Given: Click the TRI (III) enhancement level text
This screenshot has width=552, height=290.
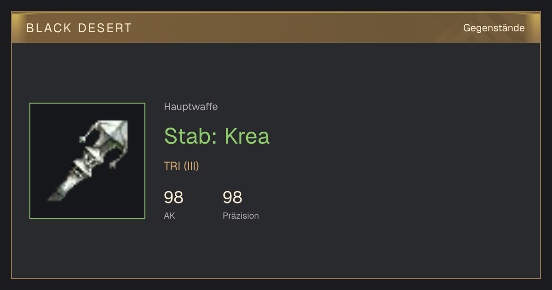Looking at the screenshot, I should point(182,166).
